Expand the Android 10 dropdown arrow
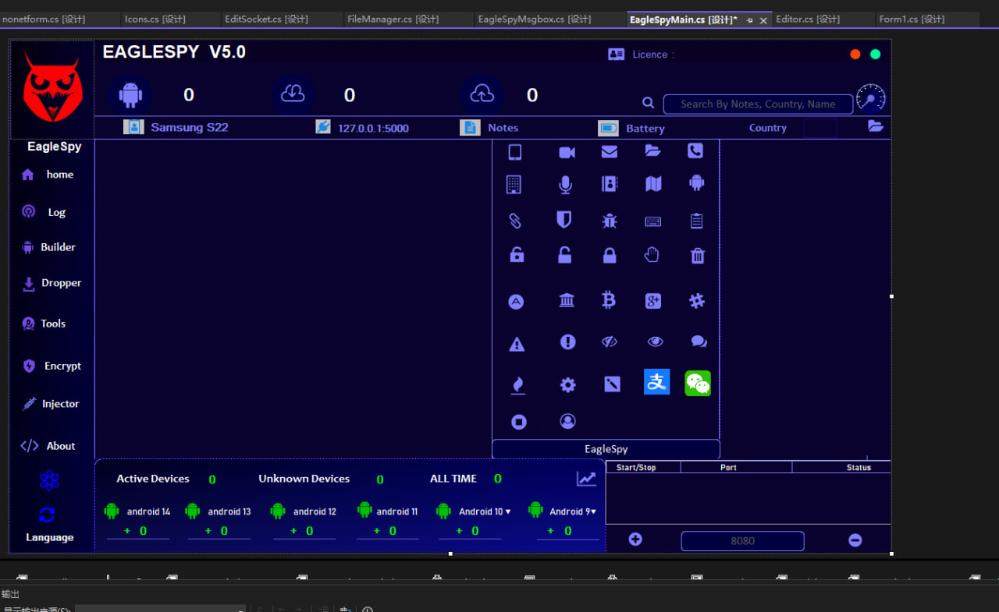The width and height of the screenshot is (999, 612). click(x=508, y=511)
